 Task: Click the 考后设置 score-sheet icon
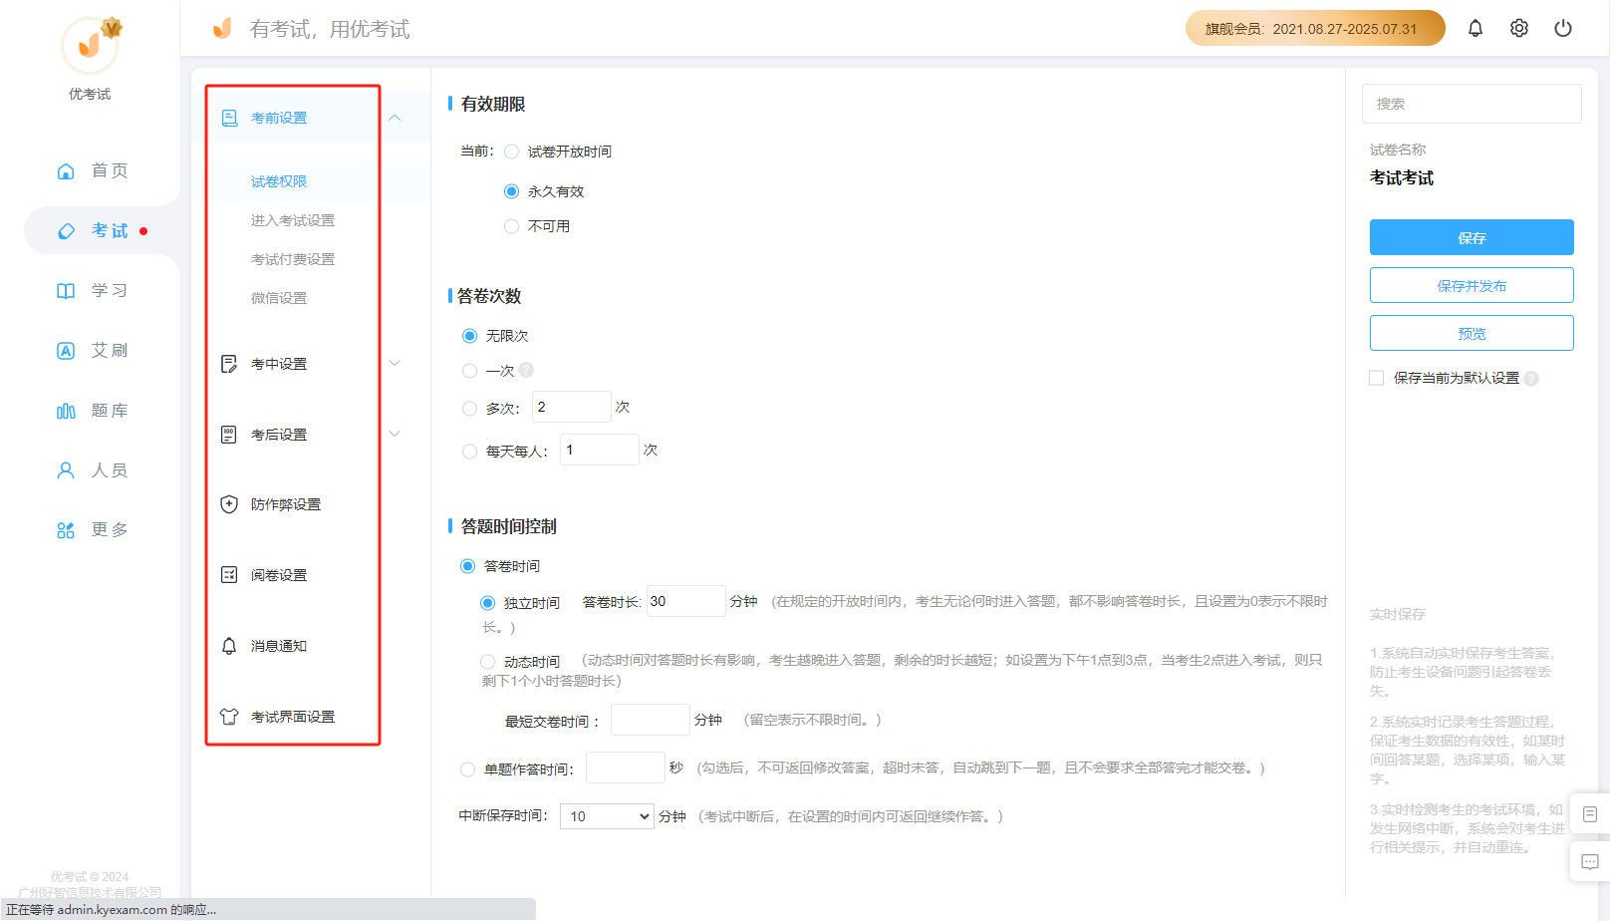tap(229, 435)
